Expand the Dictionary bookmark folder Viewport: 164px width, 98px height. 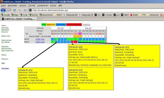(153, 15)
